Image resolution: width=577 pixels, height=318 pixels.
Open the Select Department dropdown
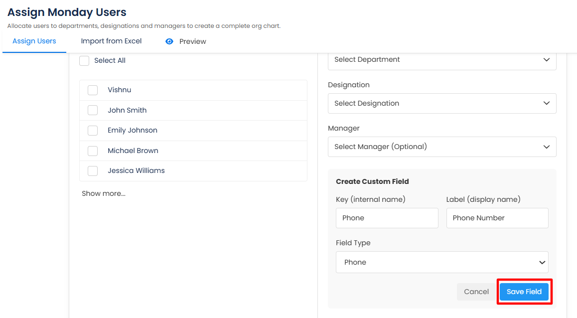tap(442, 60)
